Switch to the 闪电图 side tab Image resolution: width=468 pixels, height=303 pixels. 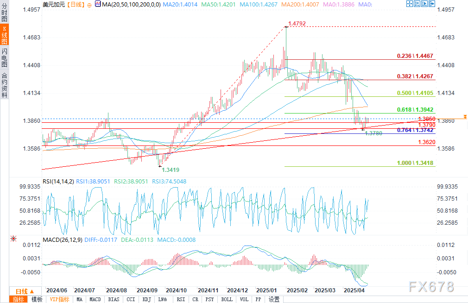[x=4, y=56]
